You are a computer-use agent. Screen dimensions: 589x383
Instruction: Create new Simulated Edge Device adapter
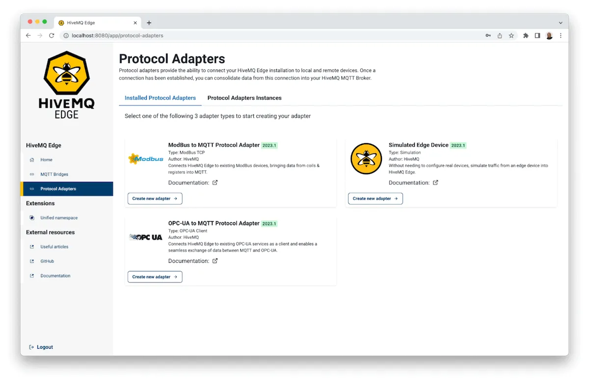tap(375, 199)
